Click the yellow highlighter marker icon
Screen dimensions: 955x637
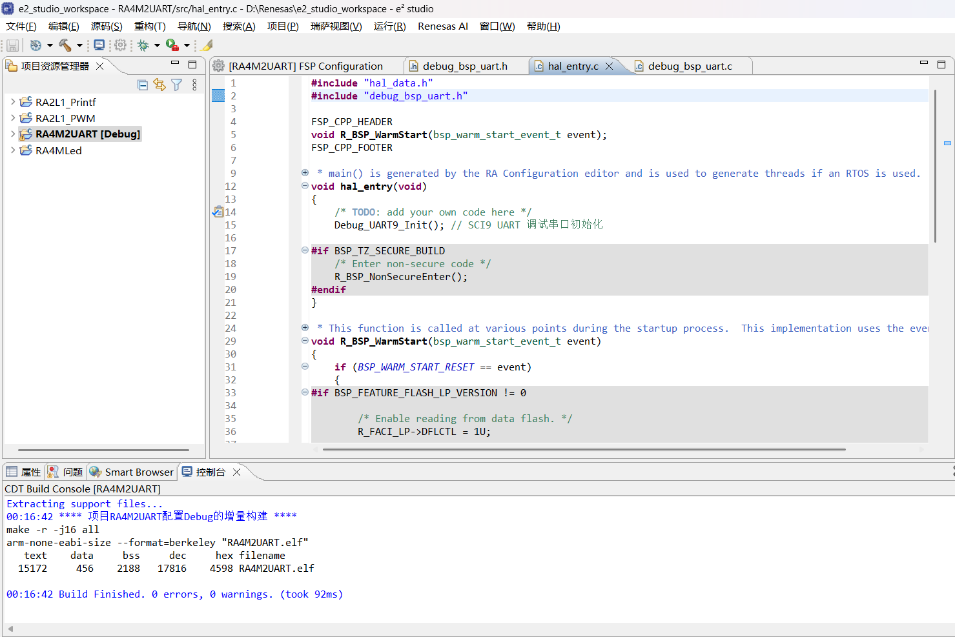pos(207,45)
